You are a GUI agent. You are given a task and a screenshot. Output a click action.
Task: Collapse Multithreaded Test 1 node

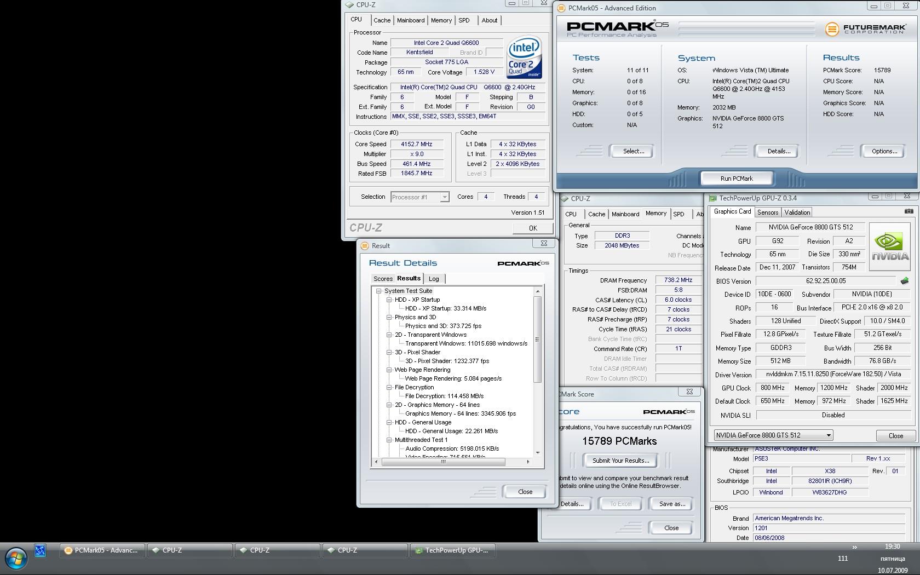point(389,440)
